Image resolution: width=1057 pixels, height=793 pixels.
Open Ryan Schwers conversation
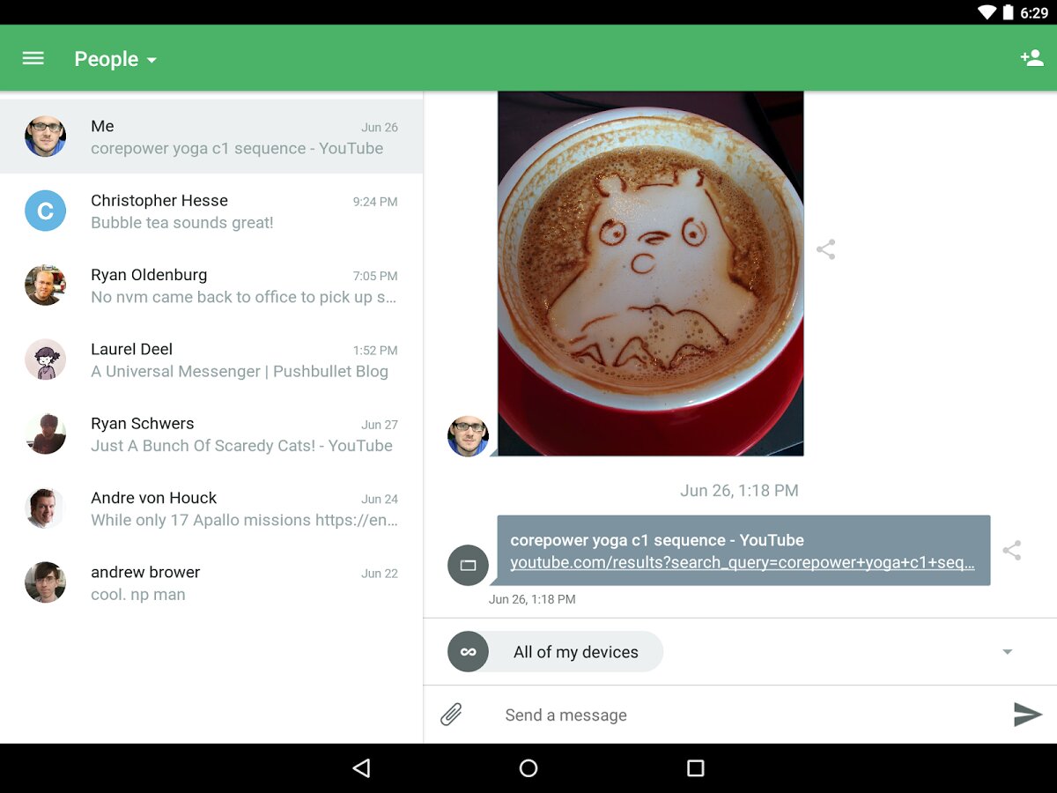pyautogui.click(x=211, y=434)
